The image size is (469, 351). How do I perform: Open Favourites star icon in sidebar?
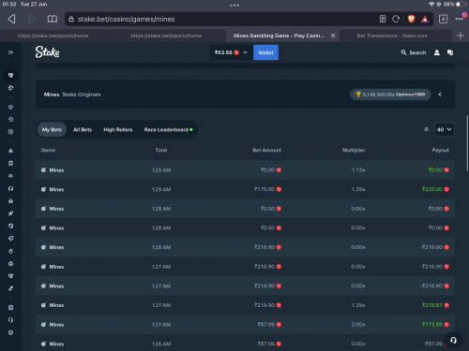click(10, 107)
